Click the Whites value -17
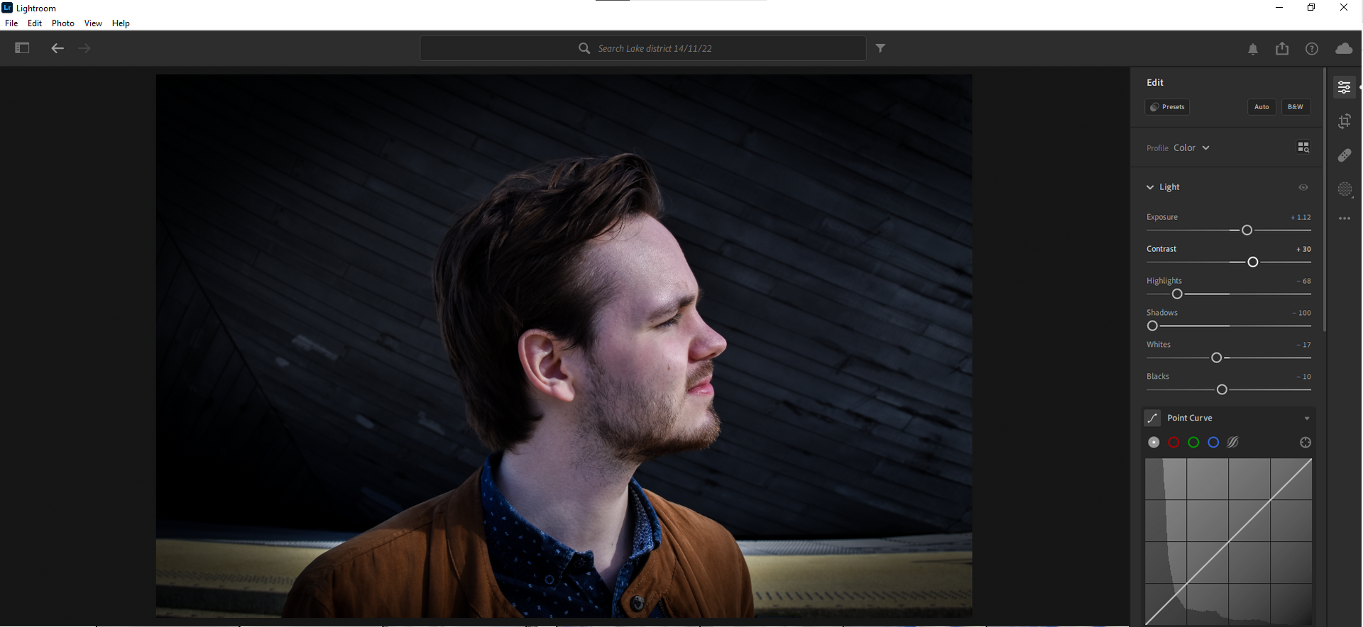 1303,345
